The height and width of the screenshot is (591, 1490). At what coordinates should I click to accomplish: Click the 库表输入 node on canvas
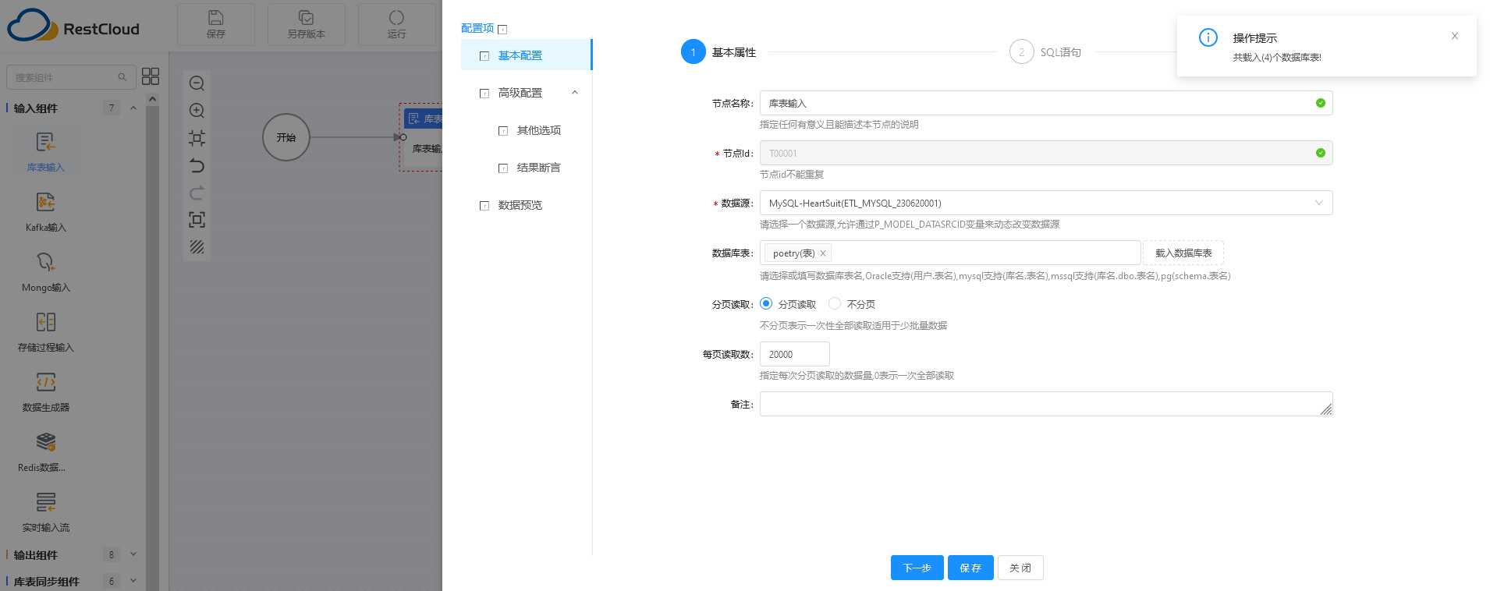421,137
